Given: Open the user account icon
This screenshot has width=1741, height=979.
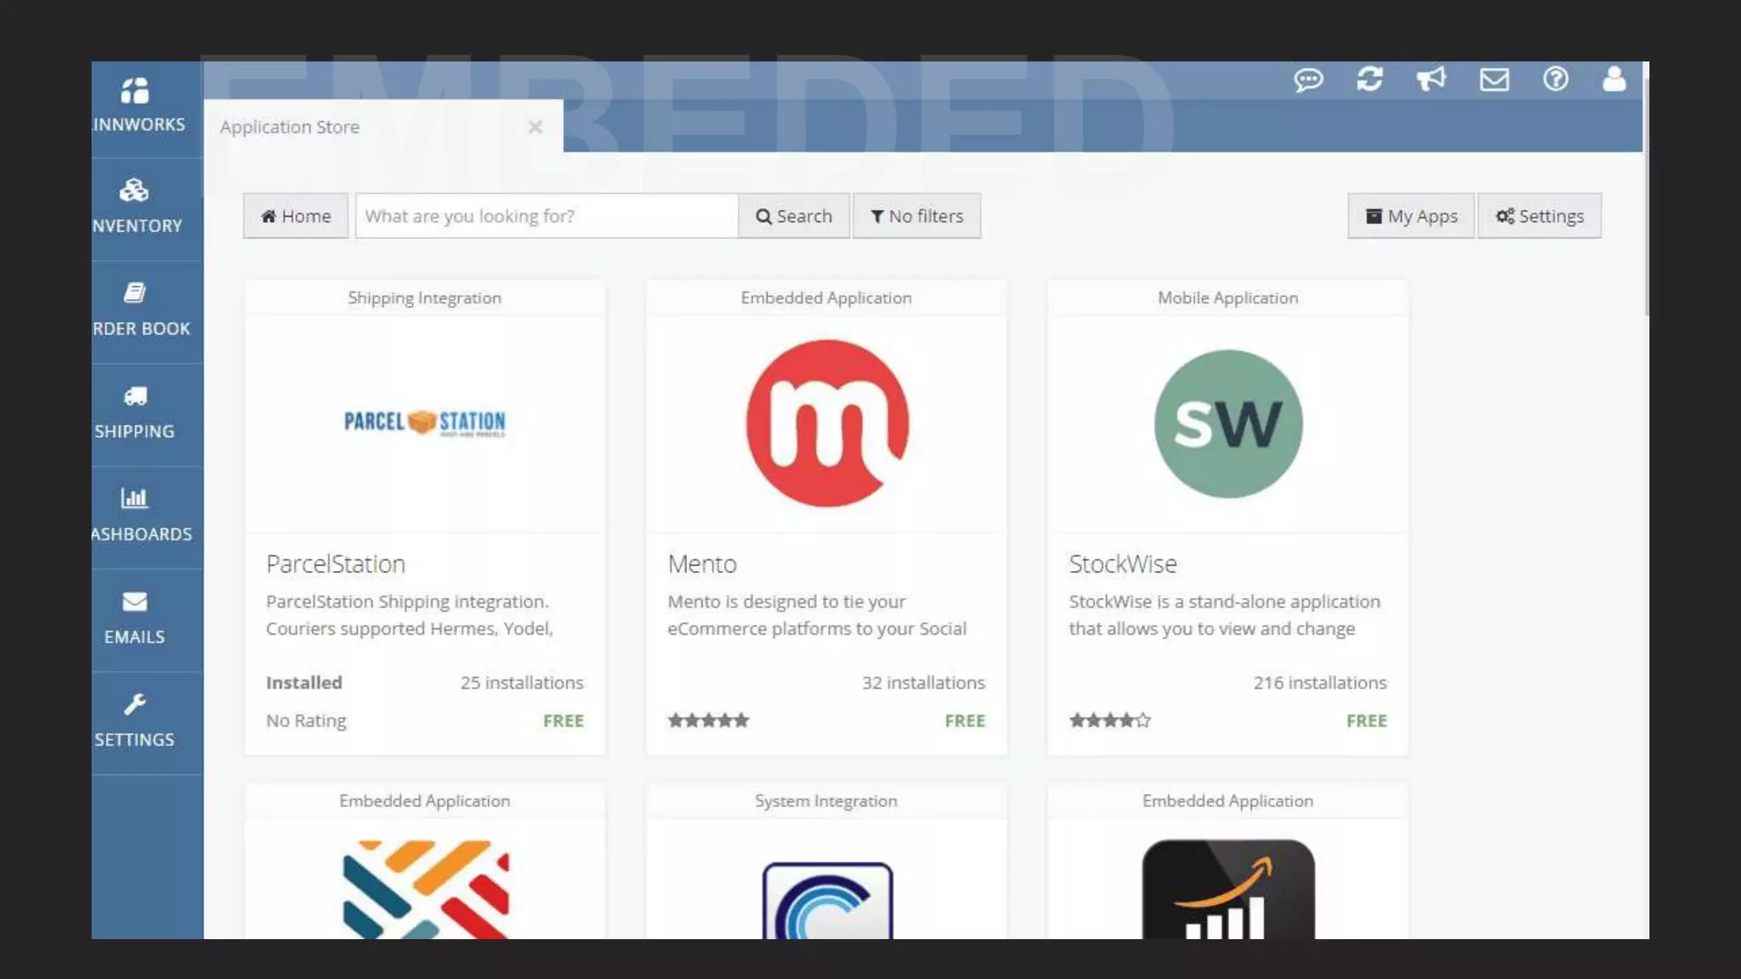Looking at the screenshot, I should [x=1613, y=80].
